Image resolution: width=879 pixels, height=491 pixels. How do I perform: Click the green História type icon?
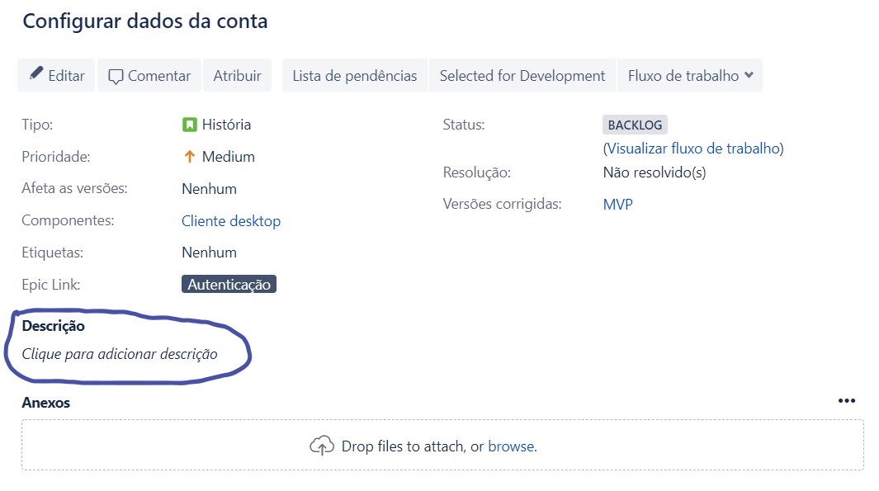click(189, 125)
